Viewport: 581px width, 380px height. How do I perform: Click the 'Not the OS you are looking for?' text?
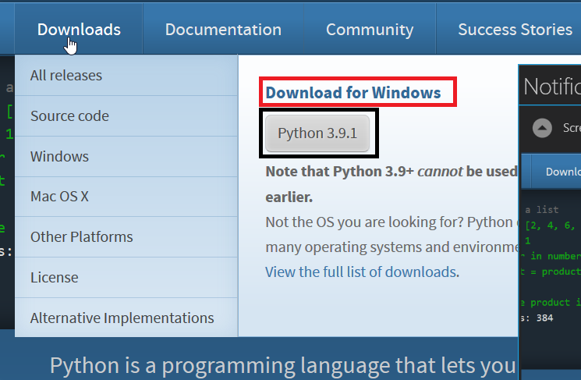pos(365,222)
